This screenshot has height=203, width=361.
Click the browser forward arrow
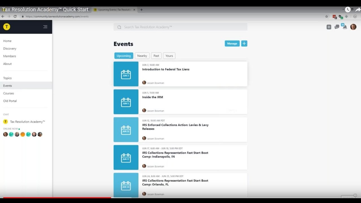pyautogui.click(x=9, y=17)
